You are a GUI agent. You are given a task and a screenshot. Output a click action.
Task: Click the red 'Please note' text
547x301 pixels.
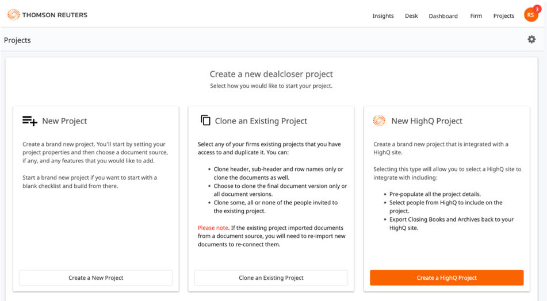tap(213, 228)
